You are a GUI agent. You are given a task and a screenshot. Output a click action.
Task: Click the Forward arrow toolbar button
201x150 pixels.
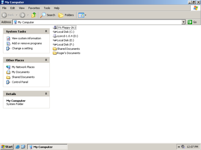22,15
